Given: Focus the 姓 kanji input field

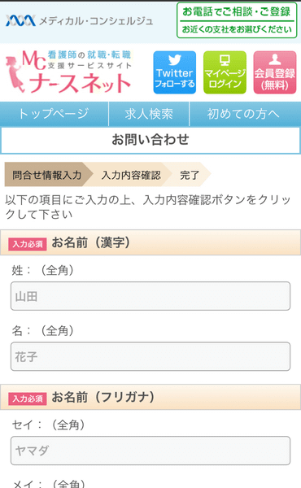Looking at the screenshot, I should point(150,296).
